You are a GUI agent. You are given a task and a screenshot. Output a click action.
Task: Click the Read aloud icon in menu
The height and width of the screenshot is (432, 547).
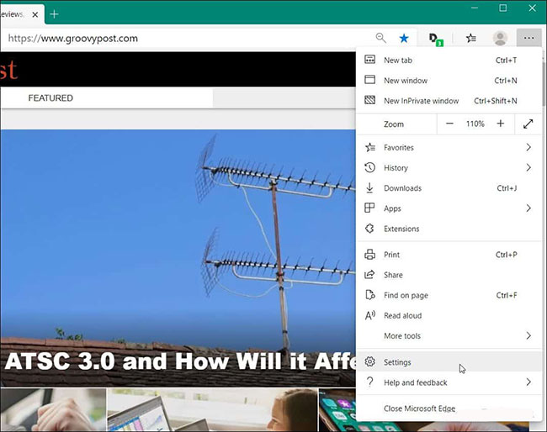click(x=370, y=315)
